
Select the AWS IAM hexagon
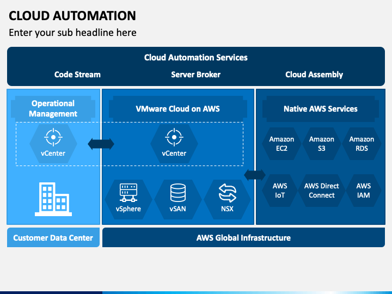[363, 191]
